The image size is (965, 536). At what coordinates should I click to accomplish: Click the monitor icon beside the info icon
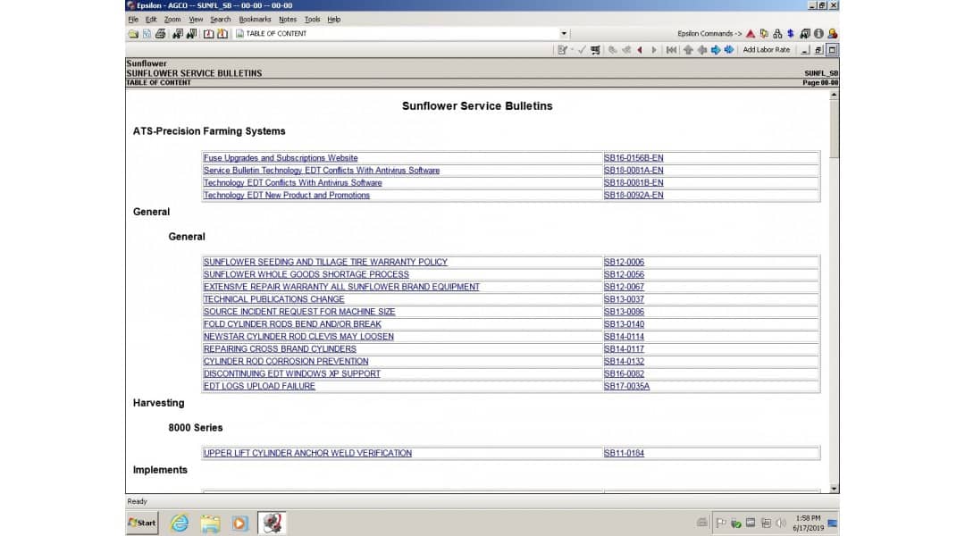(805, 34)
